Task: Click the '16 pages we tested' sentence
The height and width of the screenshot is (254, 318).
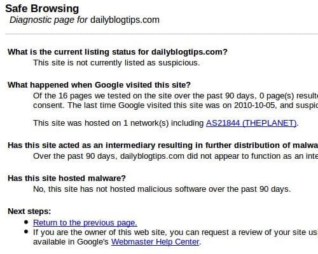Action: click(x=176, y=96)
